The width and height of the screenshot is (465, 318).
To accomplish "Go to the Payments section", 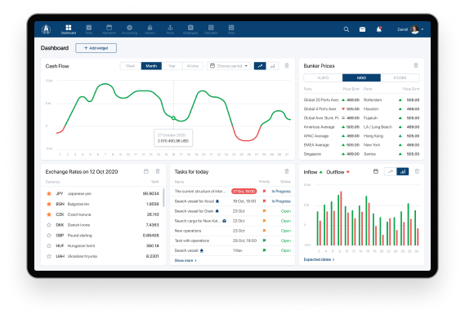I will [110, 29].
